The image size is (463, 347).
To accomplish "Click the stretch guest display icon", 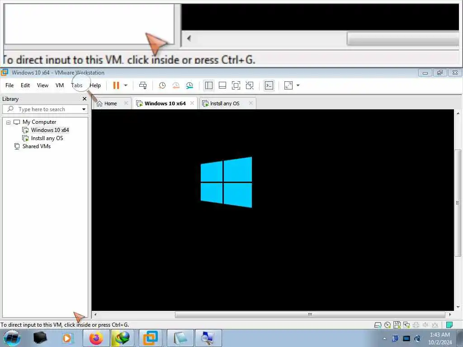I will click(288, 85).
